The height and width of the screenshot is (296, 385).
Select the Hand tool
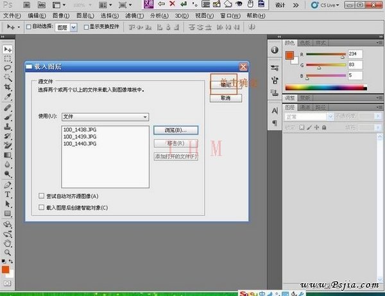click(8, 243)
